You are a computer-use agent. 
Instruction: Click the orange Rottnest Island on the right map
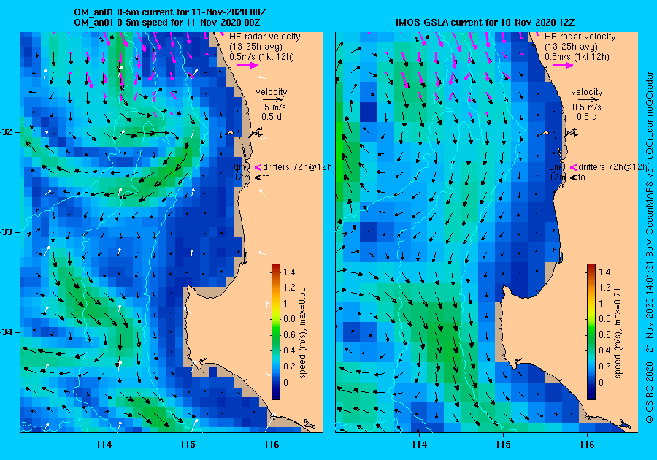pyautogui.click(x=545, y=133)
